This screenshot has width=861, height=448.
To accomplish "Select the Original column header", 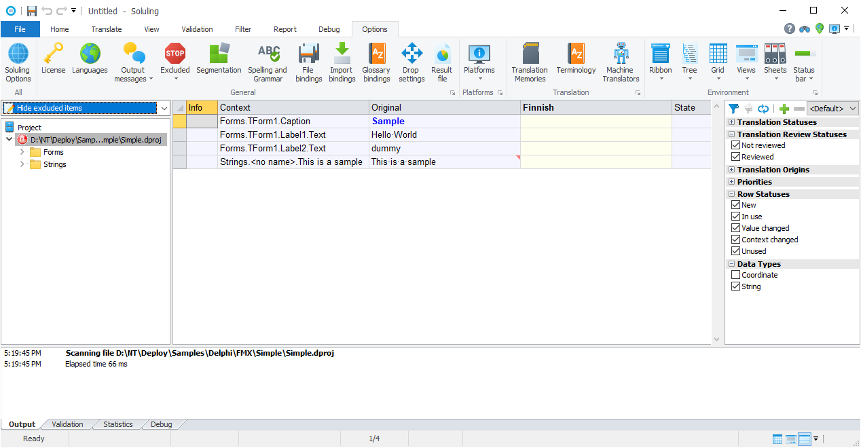I will tap(444, 107).
